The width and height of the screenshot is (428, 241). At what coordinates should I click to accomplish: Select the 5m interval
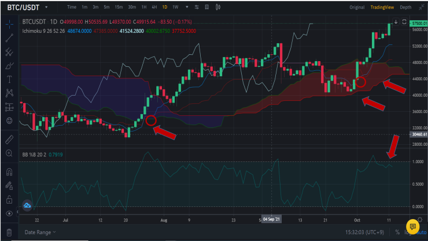tap(106, 7)
